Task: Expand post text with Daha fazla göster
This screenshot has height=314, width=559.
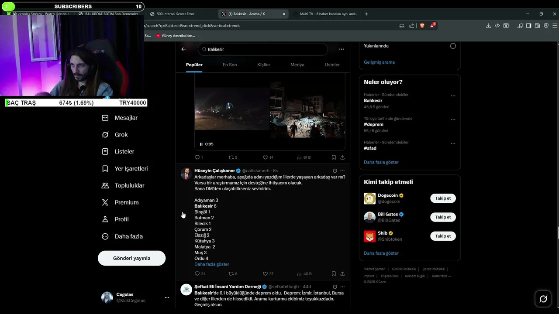Action: tap(212, 264)
